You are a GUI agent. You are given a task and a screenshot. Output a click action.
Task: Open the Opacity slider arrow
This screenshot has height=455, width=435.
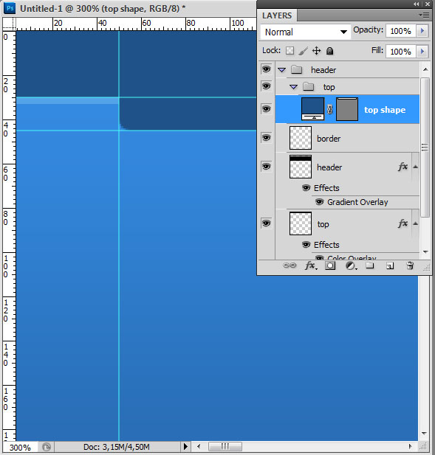[x=422, y=31]
